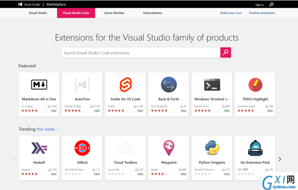This screenshot has height=190, width=298.
Task: Click publisher name Jonathan Clark
Action: (246, 106)
